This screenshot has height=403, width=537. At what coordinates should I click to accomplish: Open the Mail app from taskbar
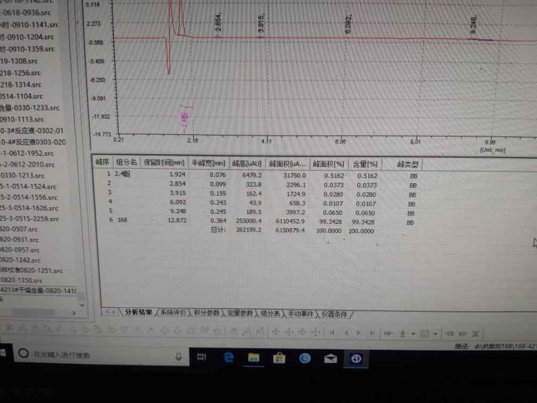click(x=331, y=358)
